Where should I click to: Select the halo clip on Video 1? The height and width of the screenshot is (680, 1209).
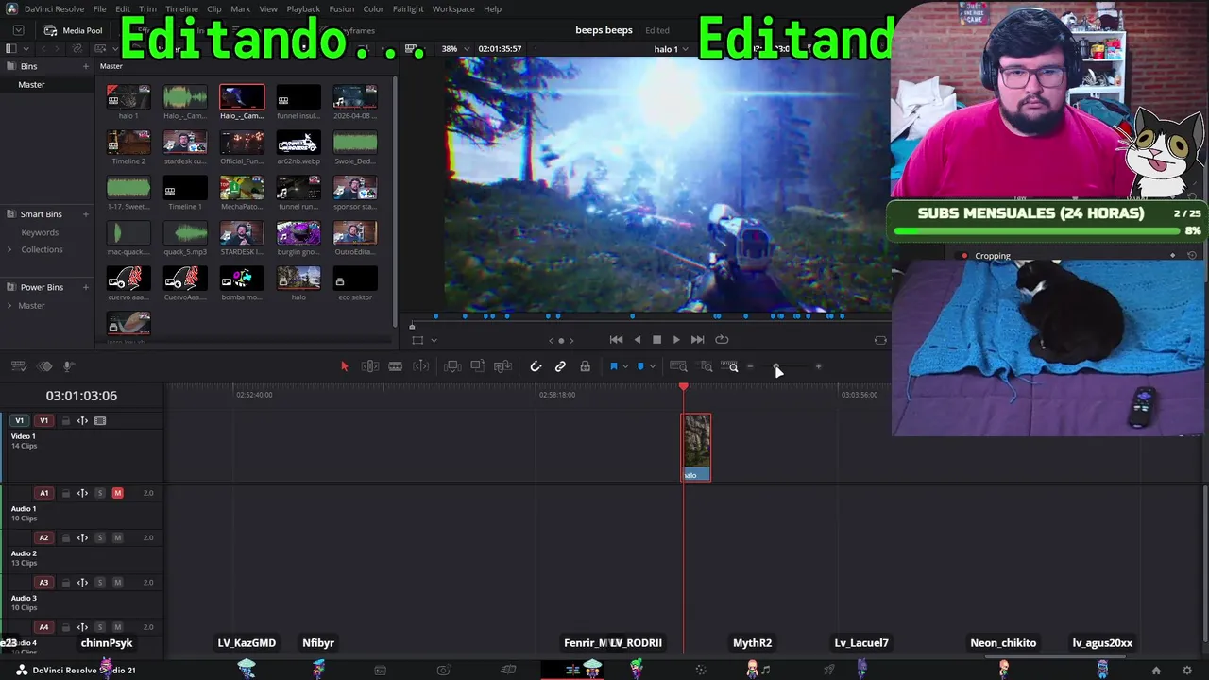click(x=696, y=448)
